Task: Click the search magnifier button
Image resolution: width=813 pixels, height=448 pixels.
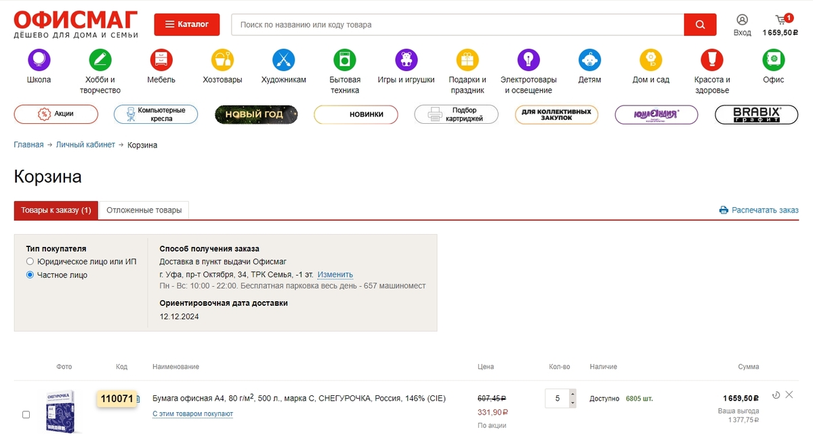Action: pyautogui.click(x=700, y=24)
